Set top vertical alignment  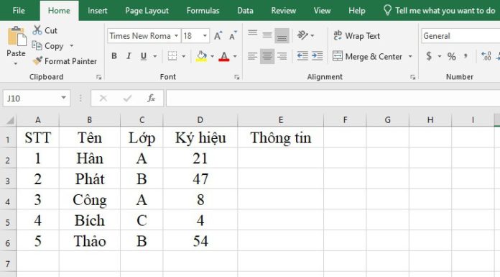point(253,35)
